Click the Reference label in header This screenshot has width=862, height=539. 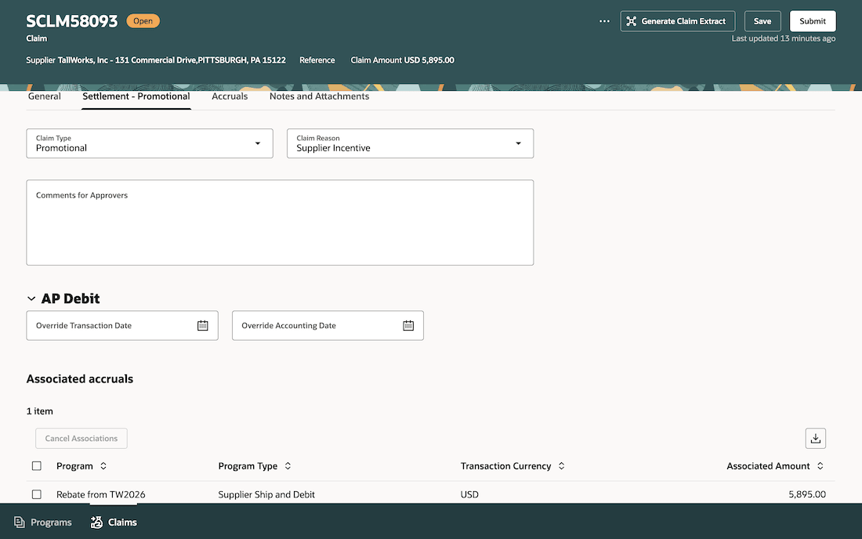[x=317, y=60]
